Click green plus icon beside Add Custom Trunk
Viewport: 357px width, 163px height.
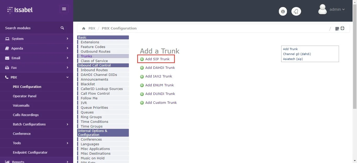click(x=142, y=103)
